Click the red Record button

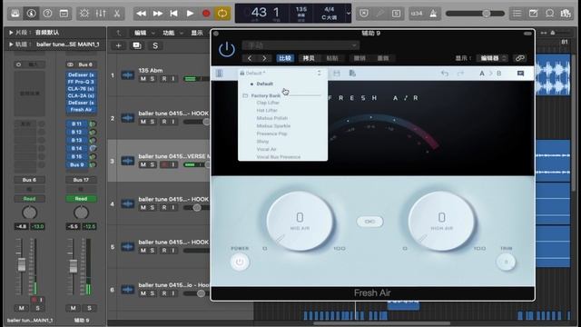pyautogui.click(x=206, y=14)
